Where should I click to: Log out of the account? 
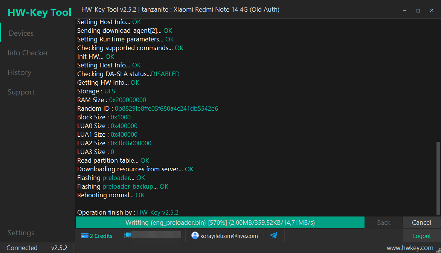421,236
